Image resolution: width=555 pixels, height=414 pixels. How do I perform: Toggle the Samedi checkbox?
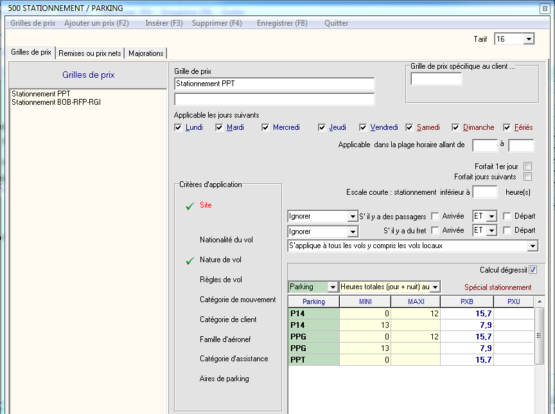pos(409,127)
